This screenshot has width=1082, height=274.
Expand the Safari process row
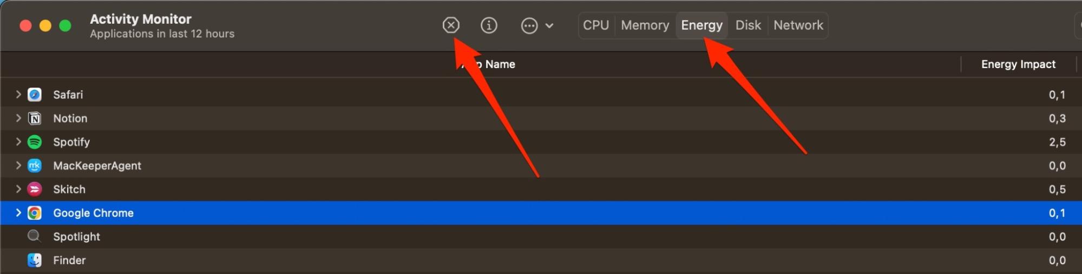(x=18, y=95)
